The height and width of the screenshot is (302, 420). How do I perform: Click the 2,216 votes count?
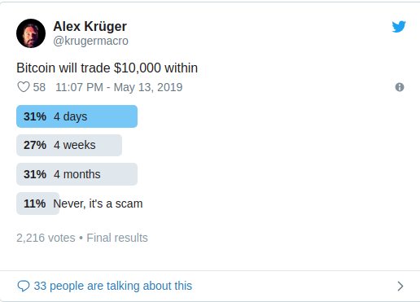46,238
